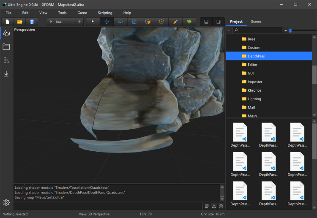Click the Save map floppy disk icon
This screenshot has height=218, width=317.
coord(32,22)
